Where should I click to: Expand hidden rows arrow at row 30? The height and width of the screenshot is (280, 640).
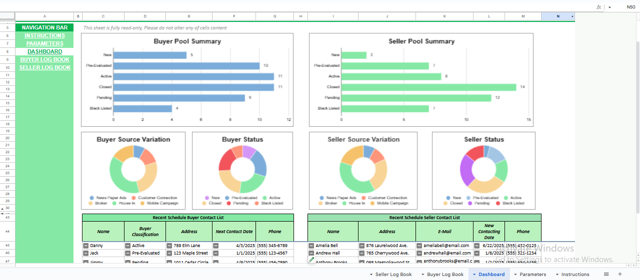click(2, 208)
